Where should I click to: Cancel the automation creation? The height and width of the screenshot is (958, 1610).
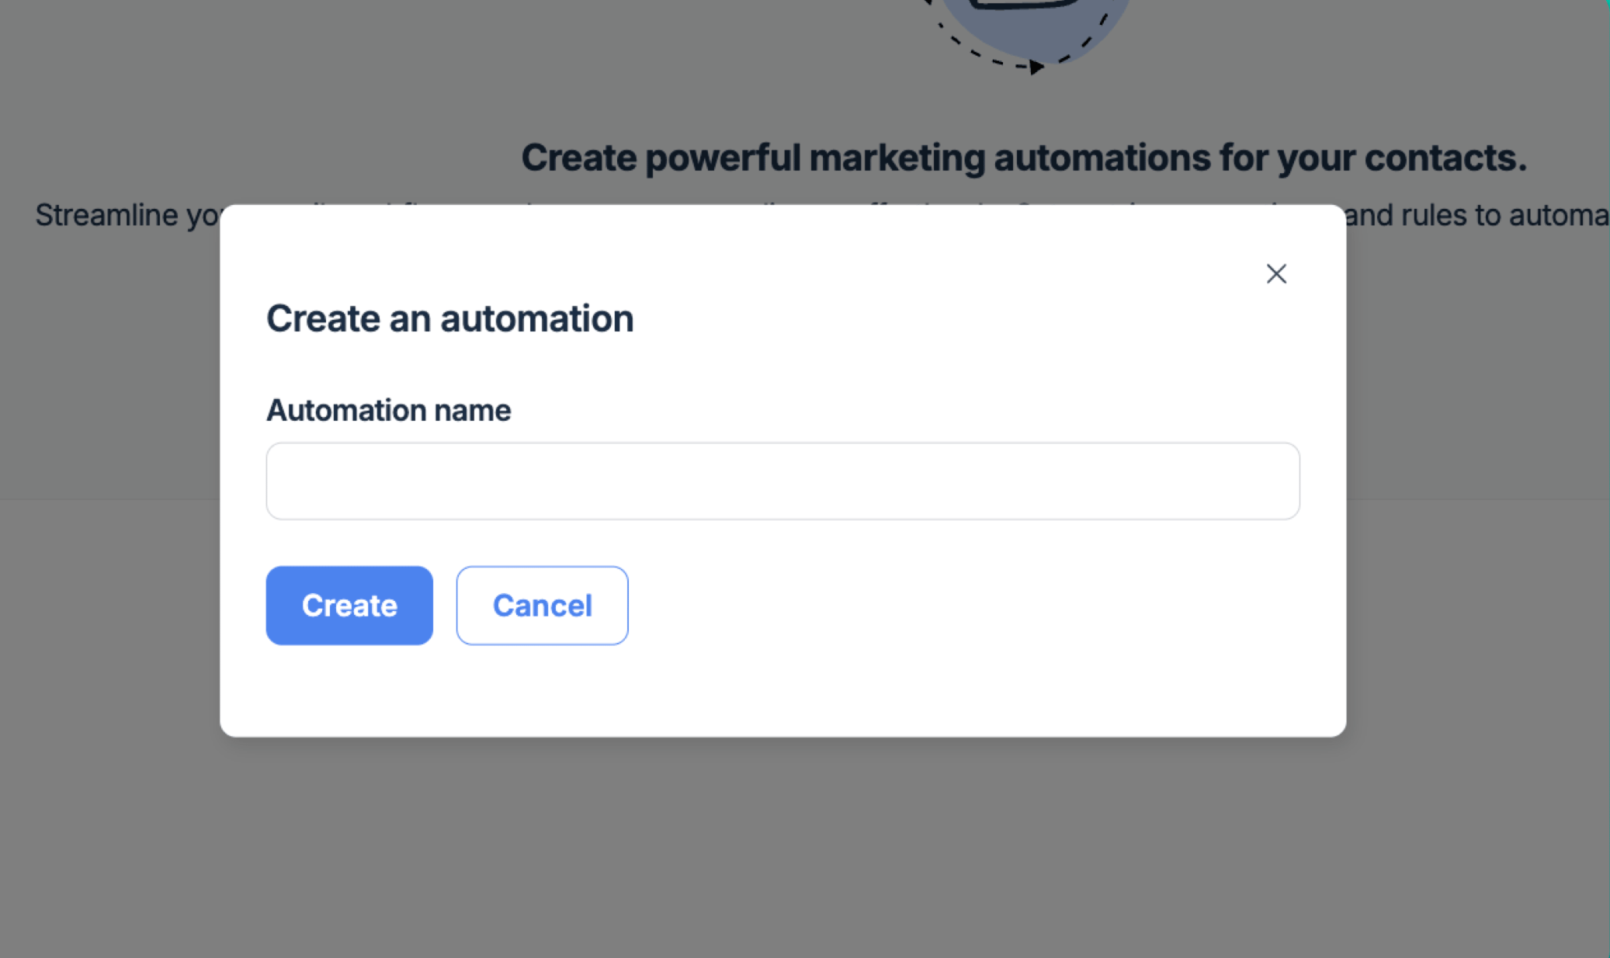(x=542, y=606)
